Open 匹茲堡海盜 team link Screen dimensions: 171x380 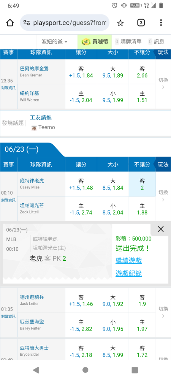[32, 322]
